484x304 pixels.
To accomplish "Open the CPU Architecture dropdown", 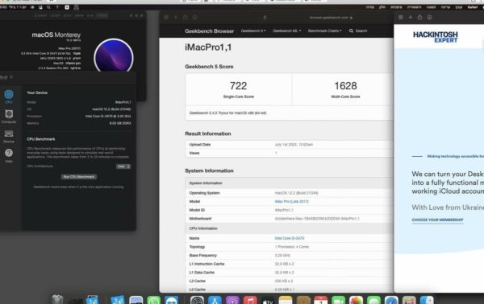I will 123,166.
